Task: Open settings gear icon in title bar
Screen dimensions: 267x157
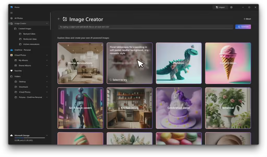Action: click(231, 7)
